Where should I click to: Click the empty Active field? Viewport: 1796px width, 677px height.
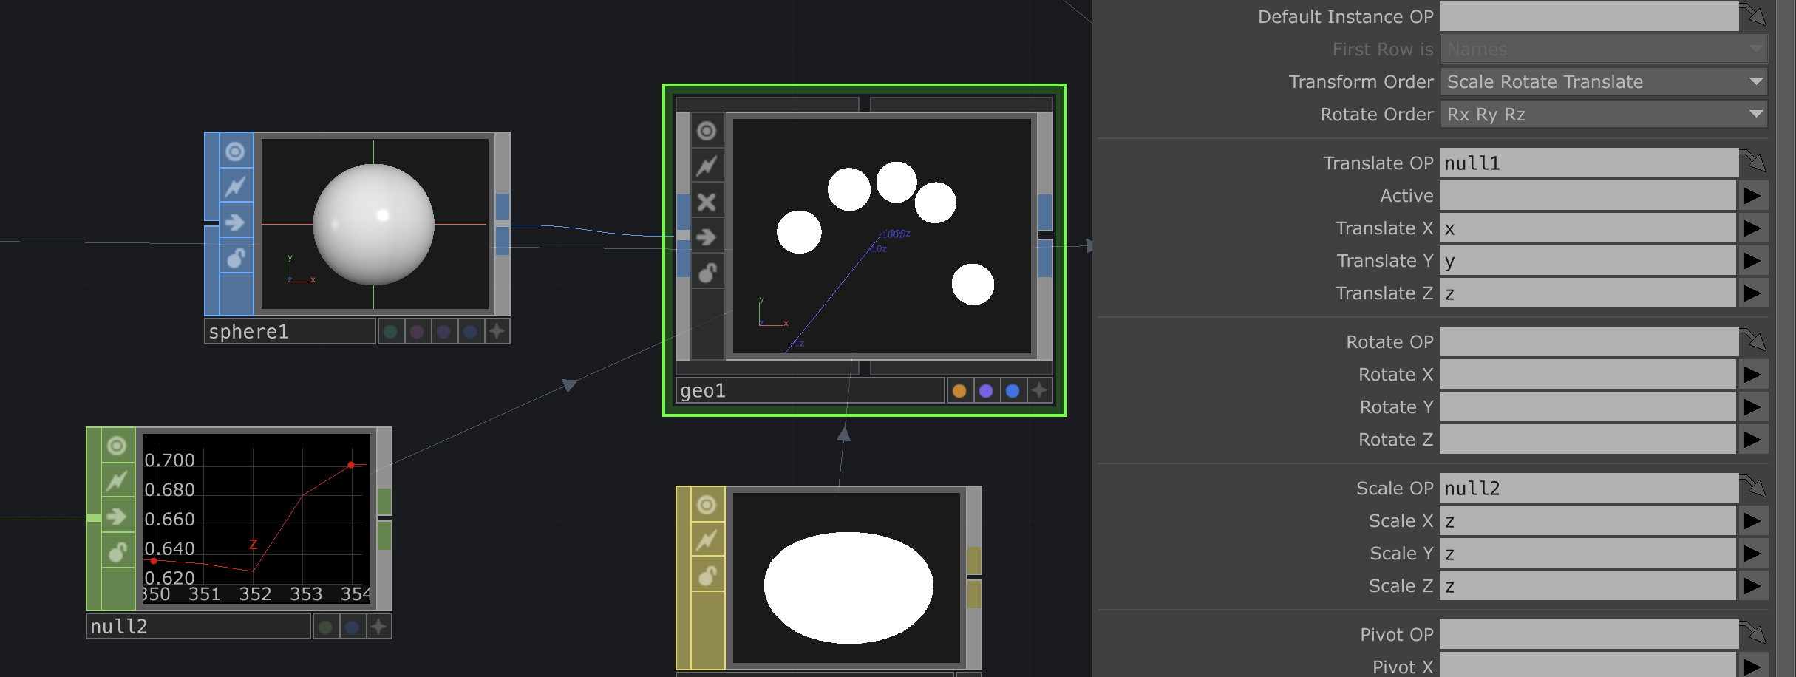click(x=1588, y=195)
